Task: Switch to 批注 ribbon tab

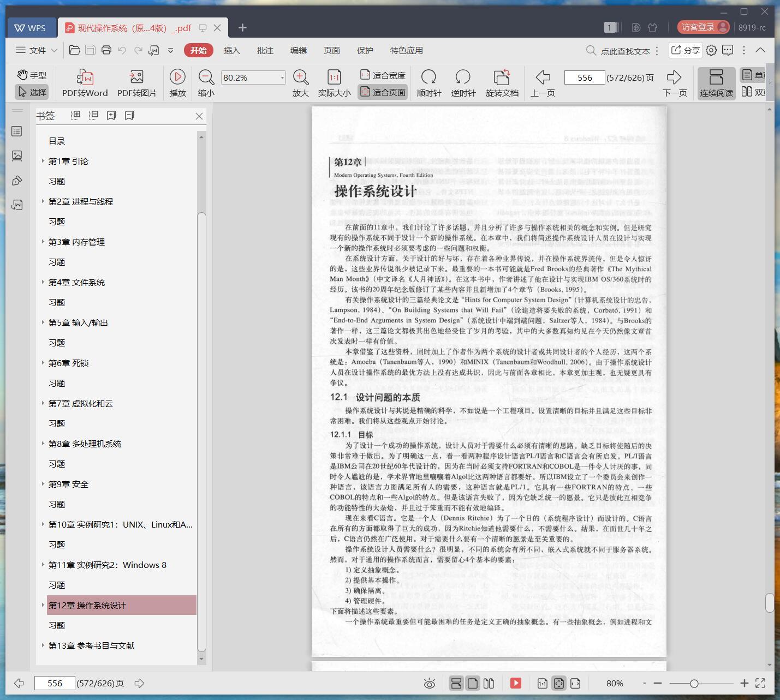Action: 265,50
